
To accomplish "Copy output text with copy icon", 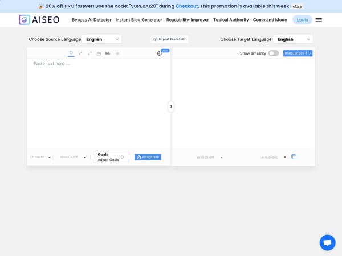I will click(294, 157).
